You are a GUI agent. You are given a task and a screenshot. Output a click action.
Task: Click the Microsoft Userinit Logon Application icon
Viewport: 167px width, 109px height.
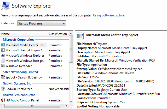3,50
